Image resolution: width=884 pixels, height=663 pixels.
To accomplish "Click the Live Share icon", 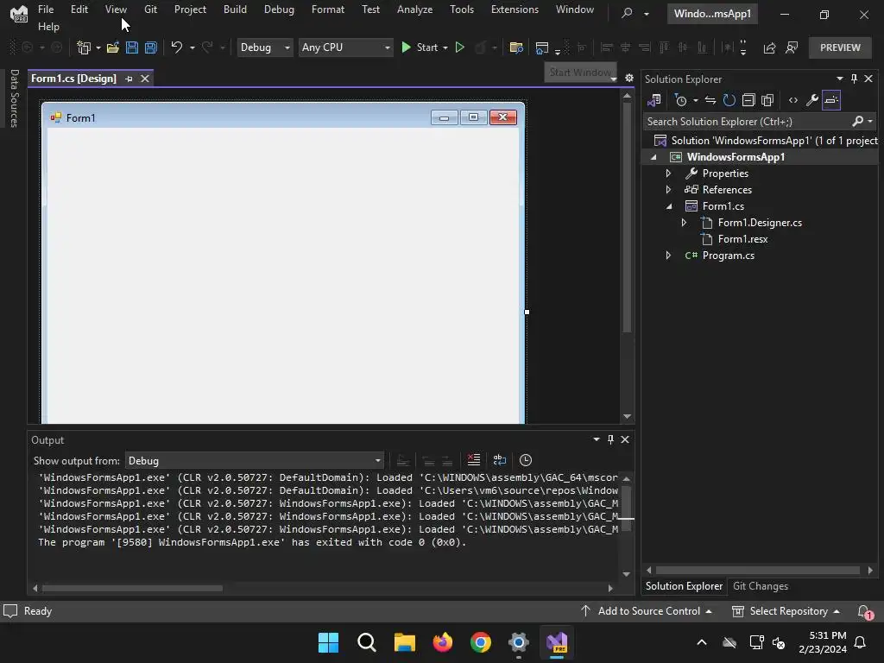I will pos(769,48).
